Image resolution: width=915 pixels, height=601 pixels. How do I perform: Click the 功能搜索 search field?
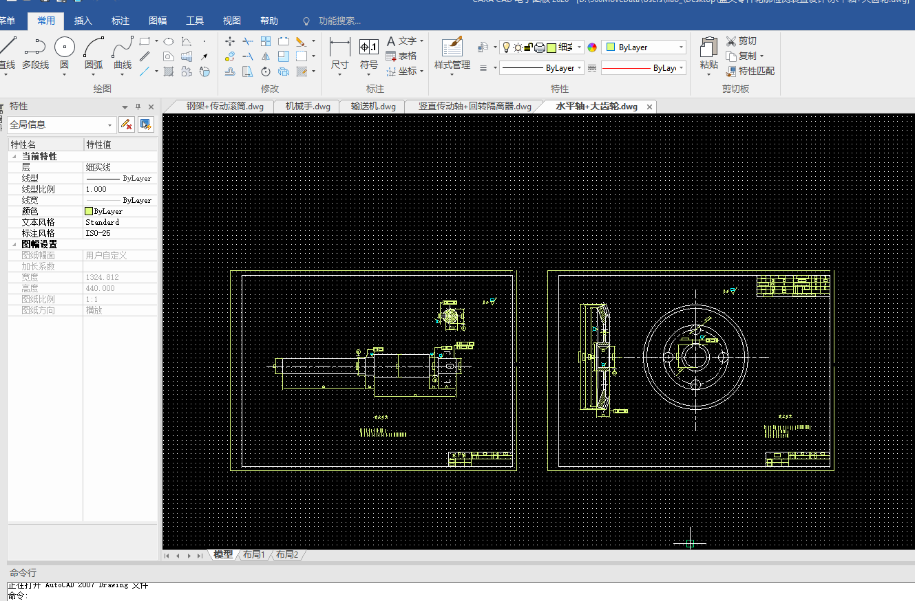point(339,21)
